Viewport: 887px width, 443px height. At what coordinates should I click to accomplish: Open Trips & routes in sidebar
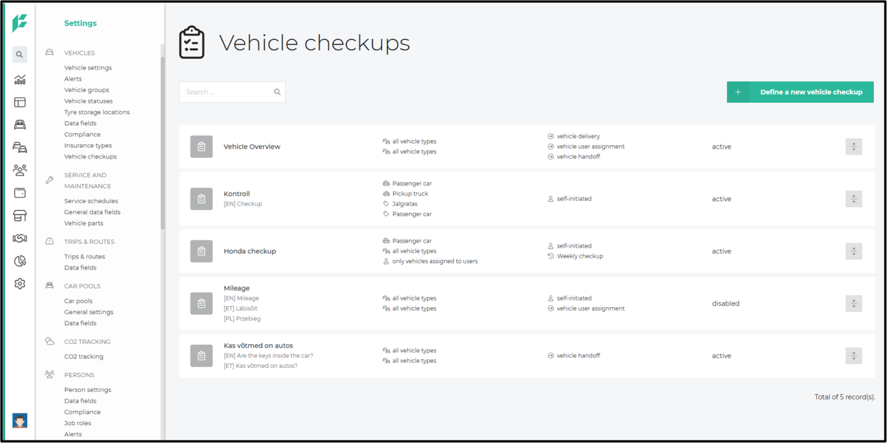[x=85, y=256]
